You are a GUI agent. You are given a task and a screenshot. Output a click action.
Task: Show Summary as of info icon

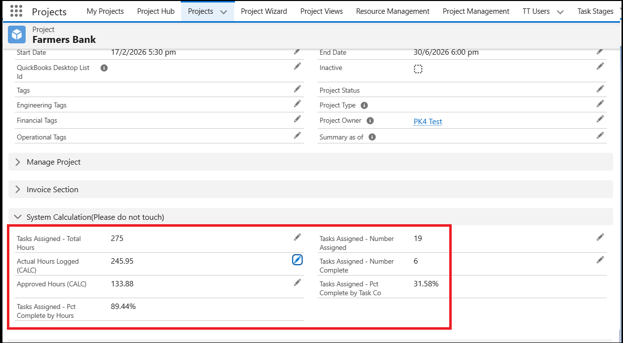coord(372,137)
